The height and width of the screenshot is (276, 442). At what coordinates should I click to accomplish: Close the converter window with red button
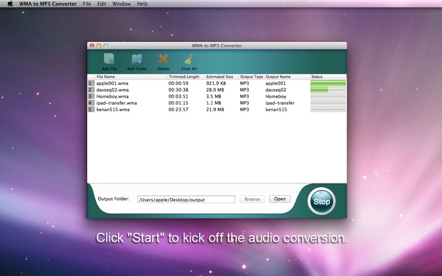point(92,45)
